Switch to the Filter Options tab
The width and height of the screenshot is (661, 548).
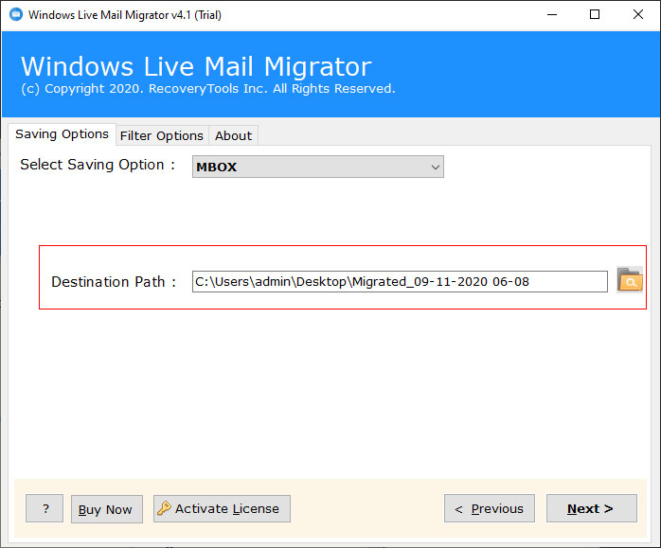162,135
